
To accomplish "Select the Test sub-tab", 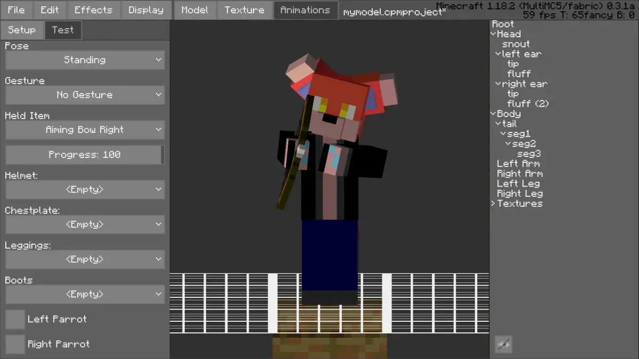I will pyautogui.click(x=63, y=30).
